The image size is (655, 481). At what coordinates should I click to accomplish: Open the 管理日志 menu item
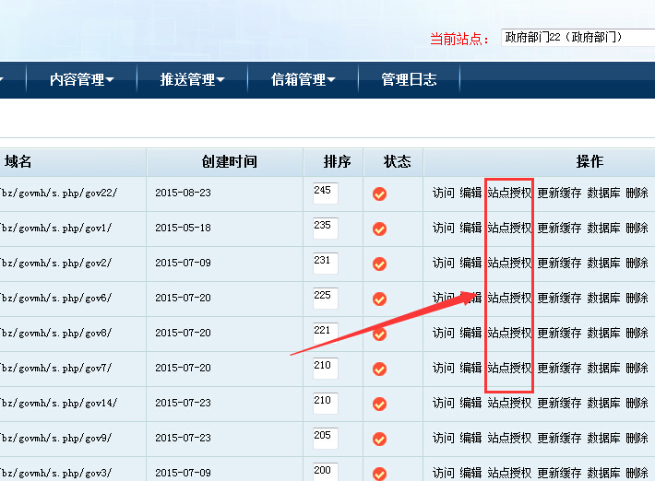(409, 80)
